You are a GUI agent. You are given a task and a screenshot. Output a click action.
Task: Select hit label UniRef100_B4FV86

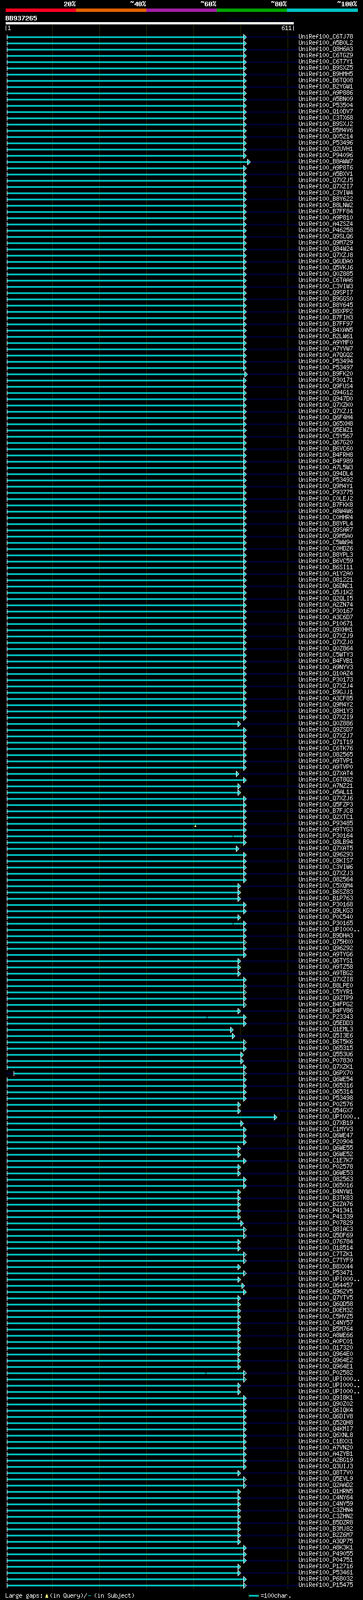326,1010
